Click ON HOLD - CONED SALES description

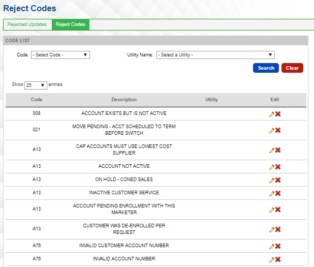tap(124, 180)
